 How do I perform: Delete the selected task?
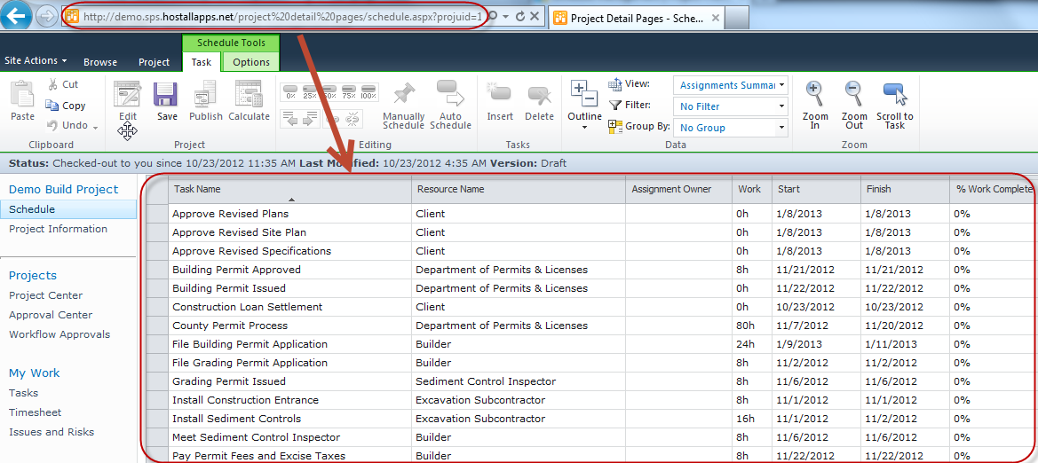click(x=539, y=100)
